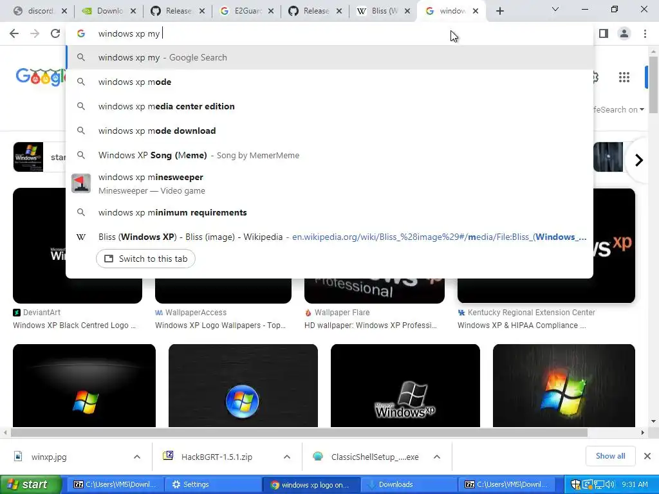Open the Bliss Wikipedia URL suggestion
The height and width of the screenshot is (494, 659).
point(329,237)
